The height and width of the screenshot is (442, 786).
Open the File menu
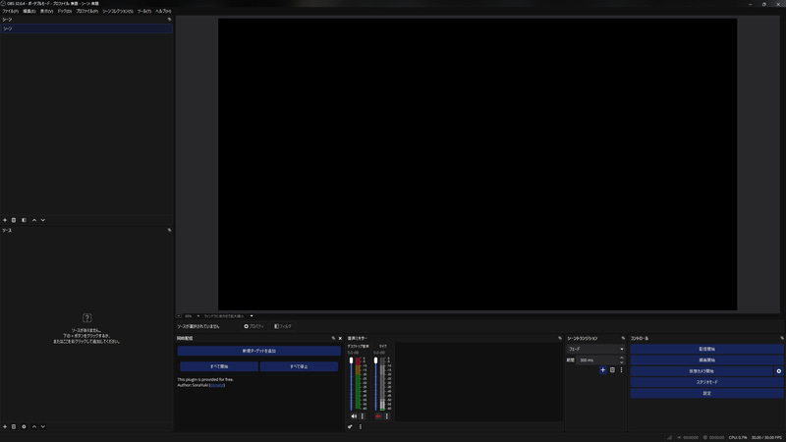(11, 11)
